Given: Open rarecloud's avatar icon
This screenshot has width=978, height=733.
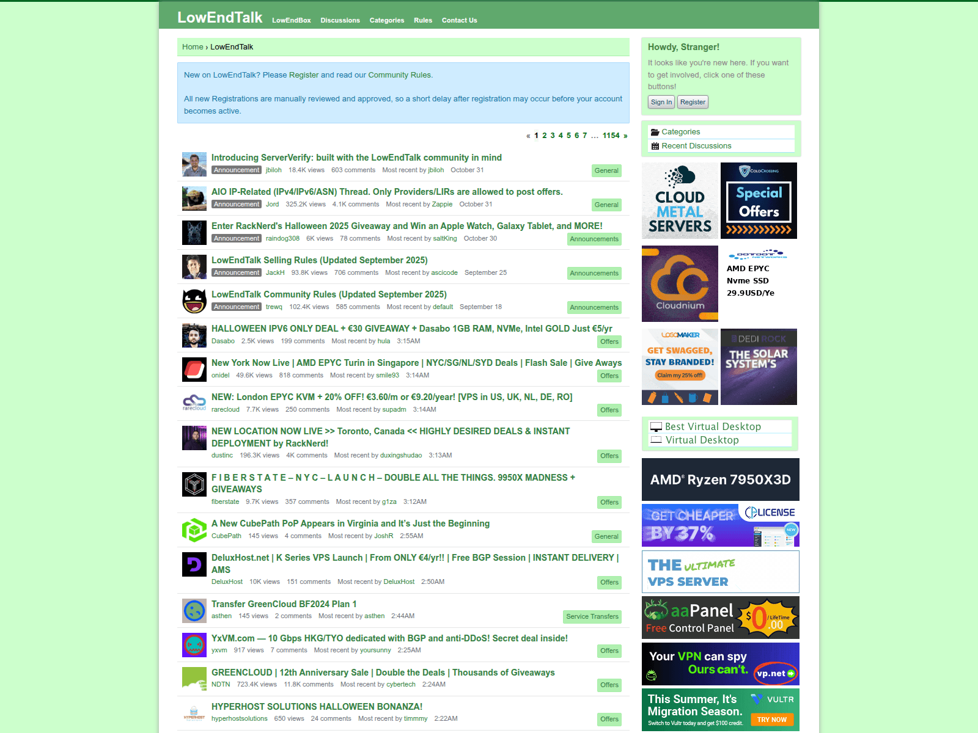Looking at the screenshot, I should pyautogui.click(x=194, y=403).
